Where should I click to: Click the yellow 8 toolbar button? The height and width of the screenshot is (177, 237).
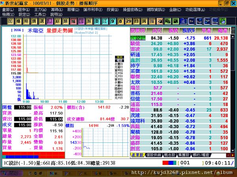click(120, 21)
